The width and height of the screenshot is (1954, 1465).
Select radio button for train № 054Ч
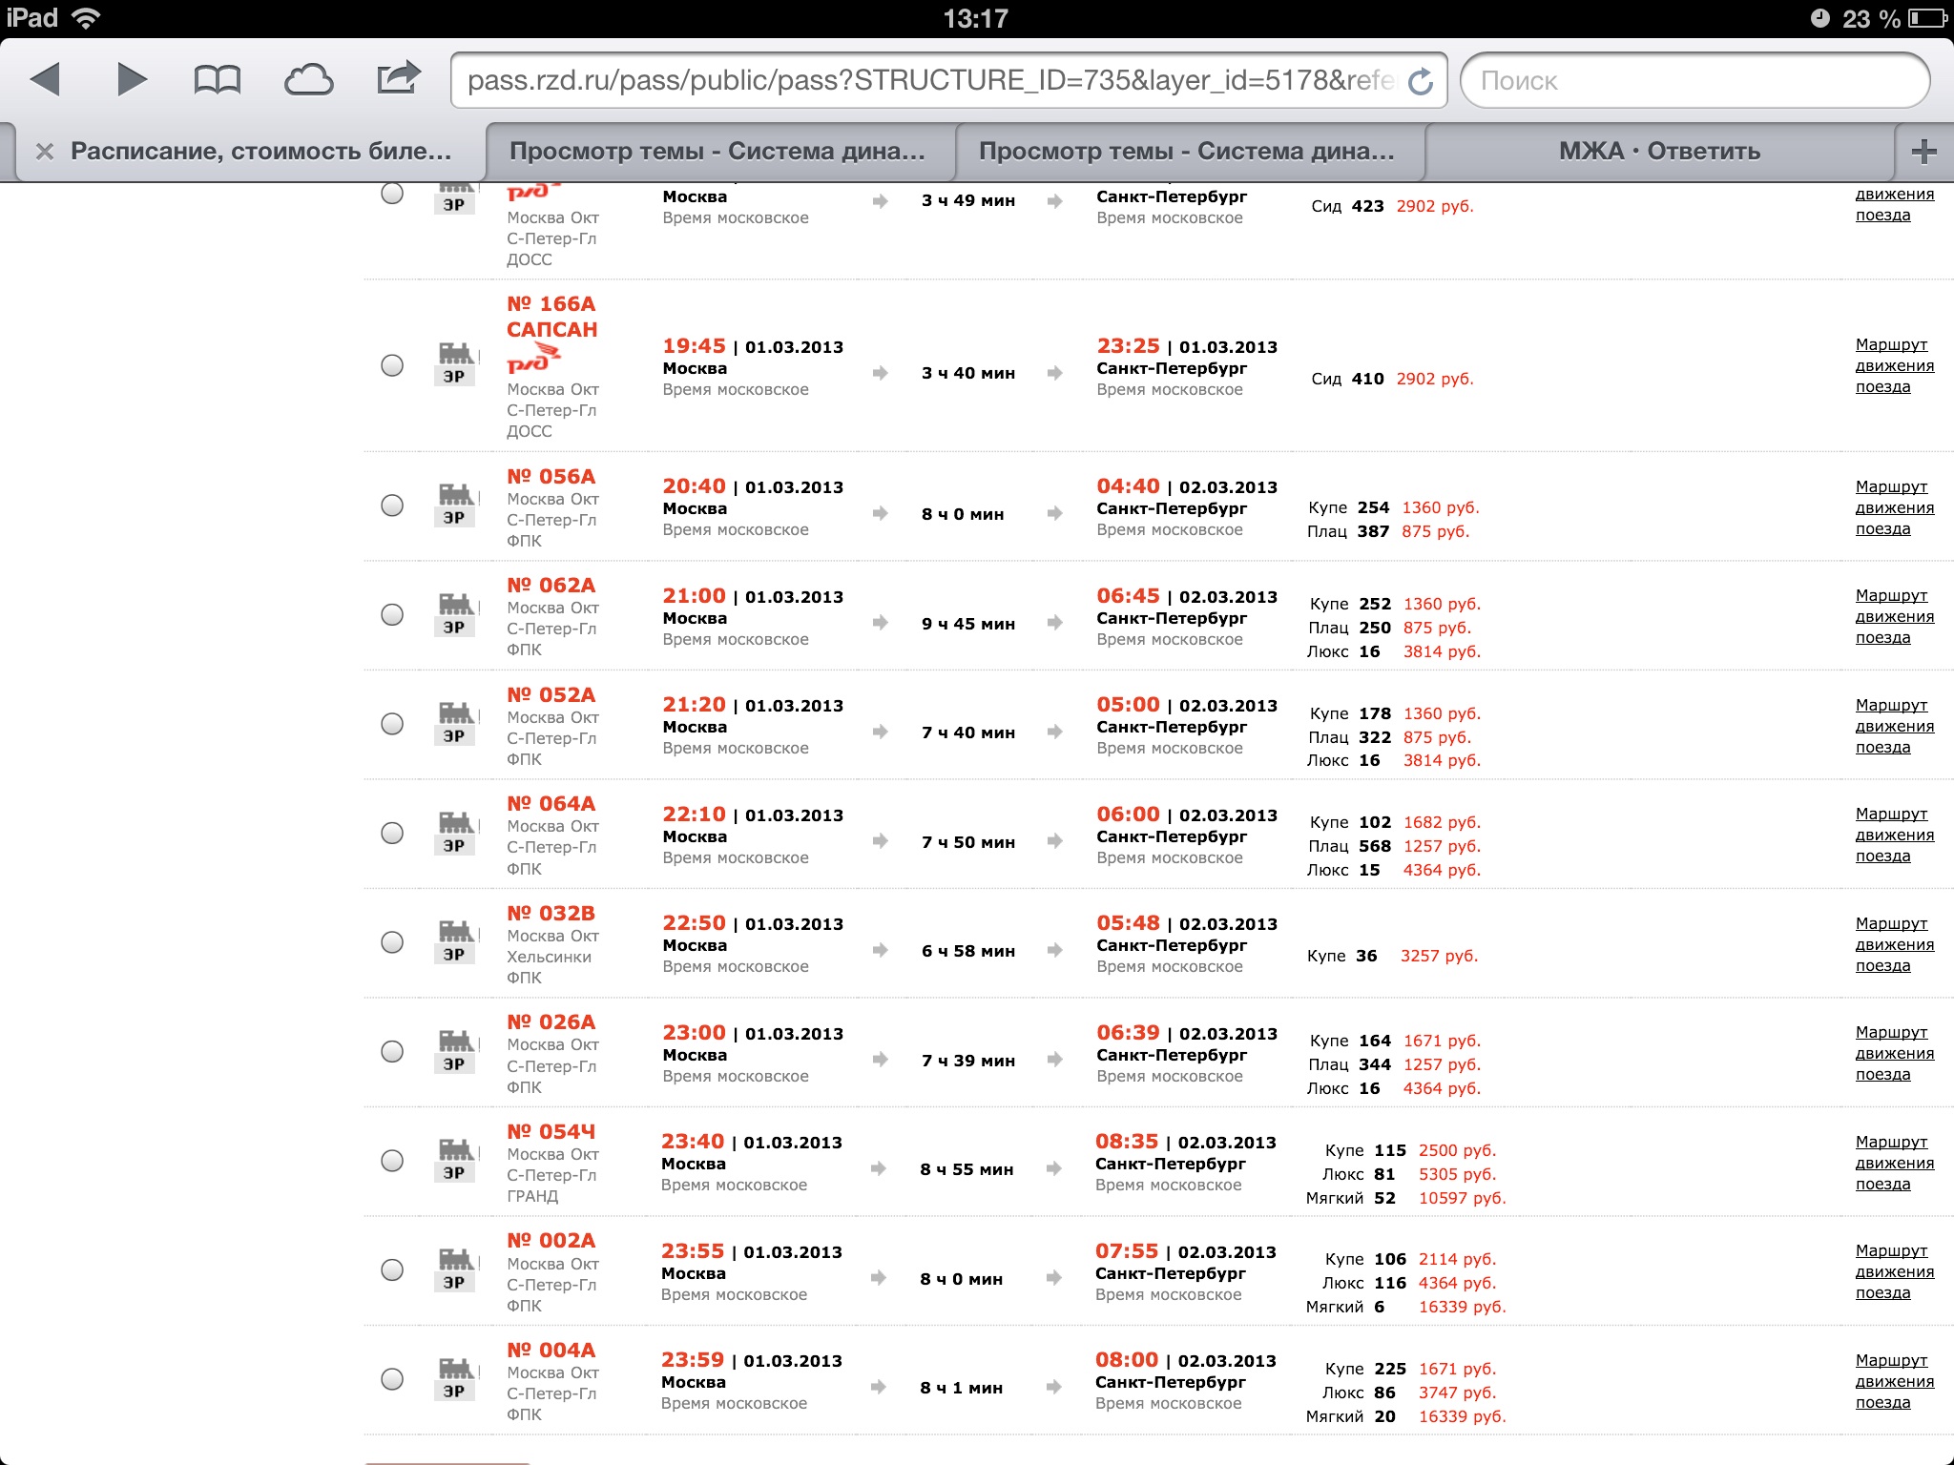pos(392,1161)
